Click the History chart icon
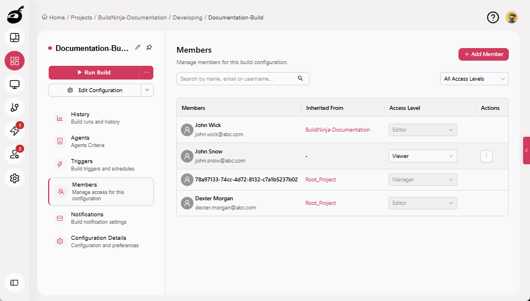Image resolution: width=530 pixels, height=301 pixels. pos(60,118)
